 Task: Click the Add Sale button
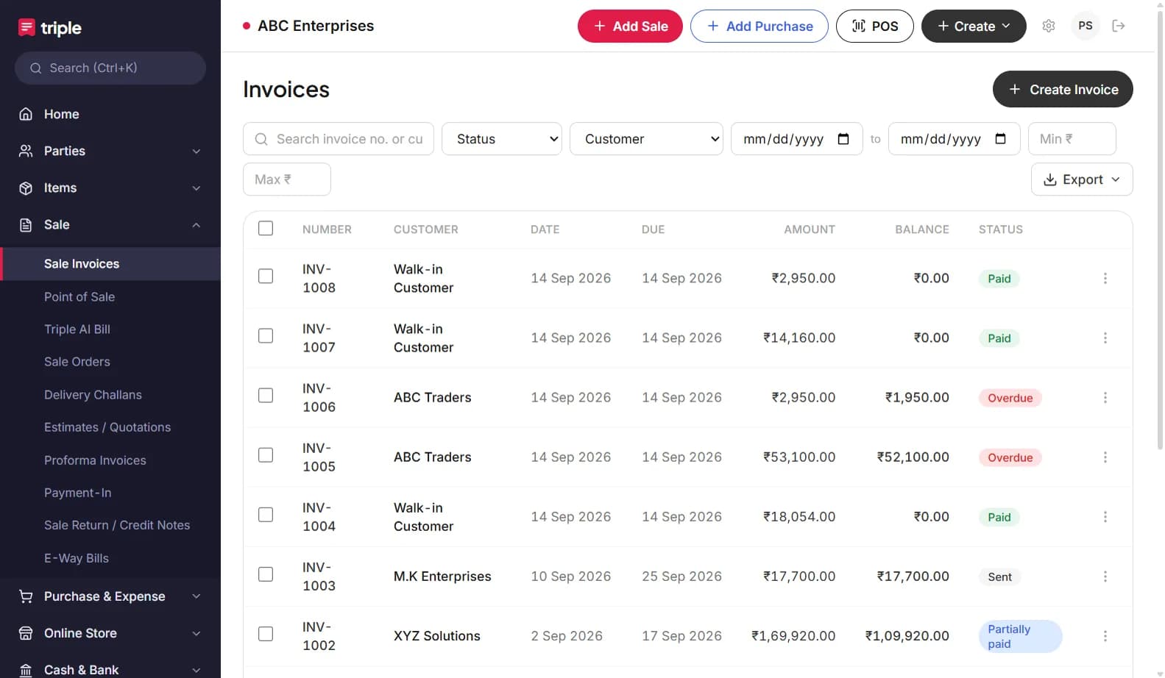[630, 26]
